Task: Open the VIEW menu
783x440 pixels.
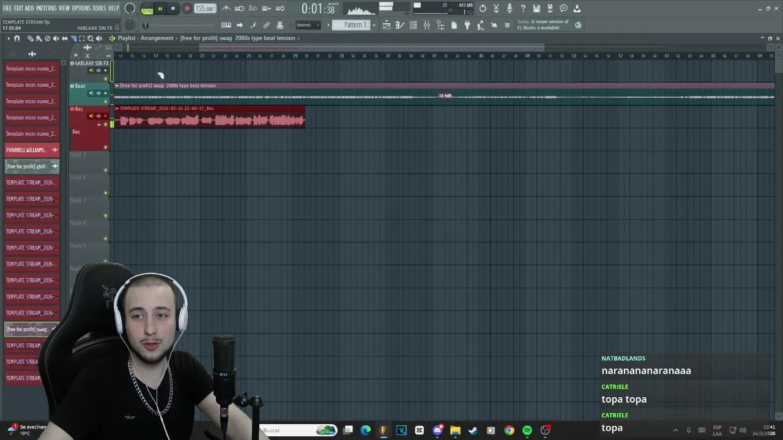Action: point(64,8)
